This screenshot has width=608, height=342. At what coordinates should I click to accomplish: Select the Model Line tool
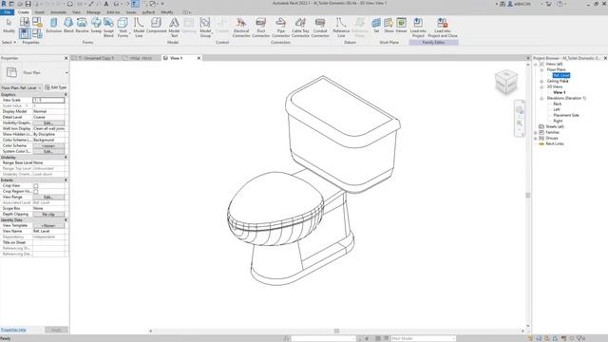[x=139, y=28]
